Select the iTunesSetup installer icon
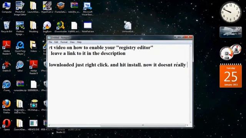The height and width of the screenshot is (138, 246). pos(61,7)
